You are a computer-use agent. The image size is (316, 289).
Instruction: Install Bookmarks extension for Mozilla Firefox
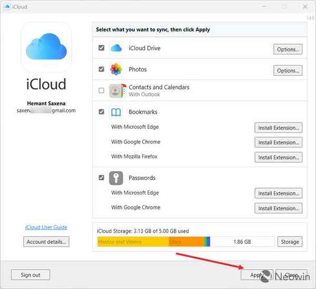279,157
